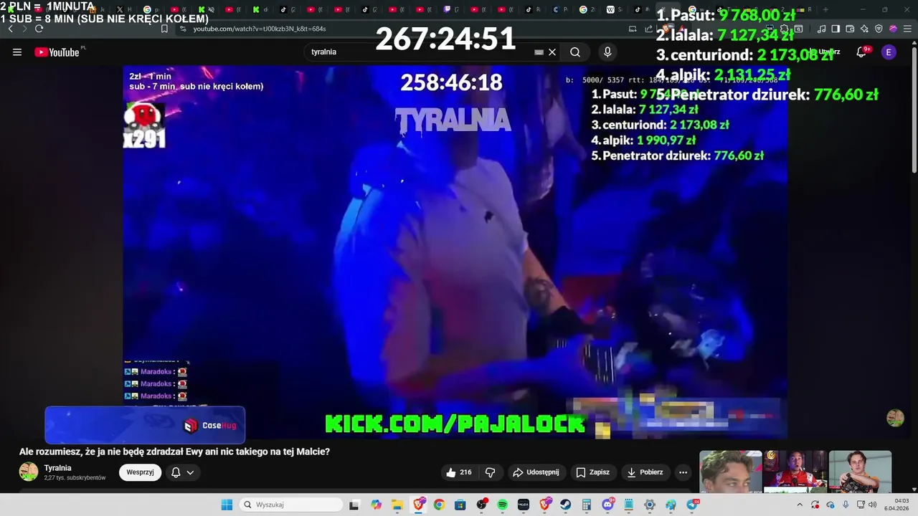Click the CaseHug banner in video

(x=145, y=425)
